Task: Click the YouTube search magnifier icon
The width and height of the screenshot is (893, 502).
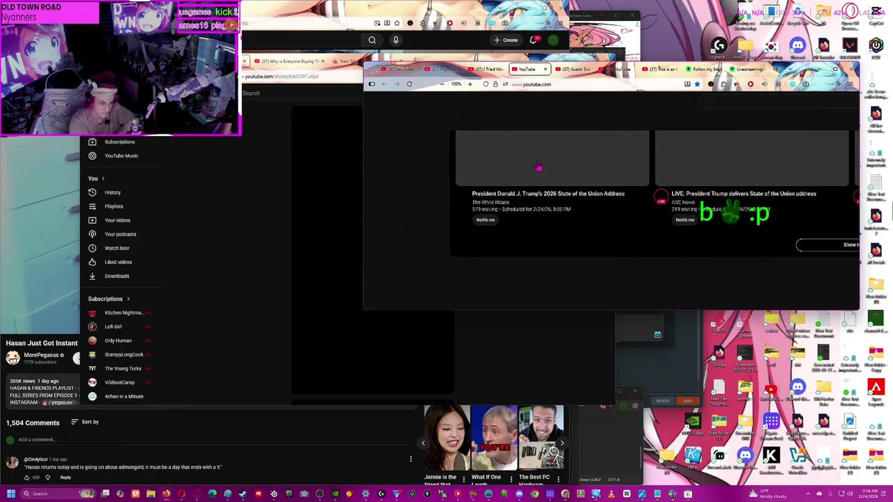Action: (372, 40)
